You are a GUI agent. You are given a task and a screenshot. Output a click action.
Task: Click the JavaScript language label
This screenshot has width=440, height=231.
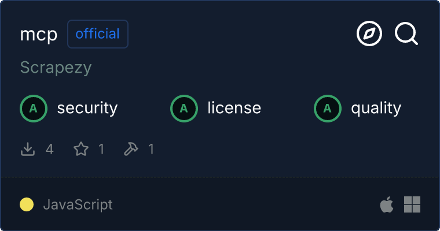78,204
